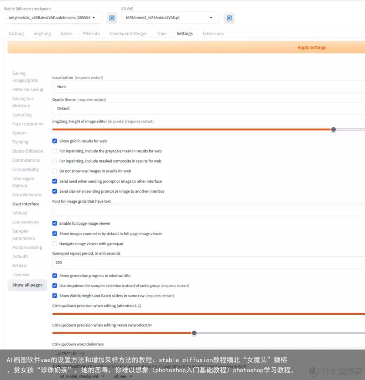
Task: Toggle Show Width/Height and Batch sliders in same row
Action: (55, 296)
